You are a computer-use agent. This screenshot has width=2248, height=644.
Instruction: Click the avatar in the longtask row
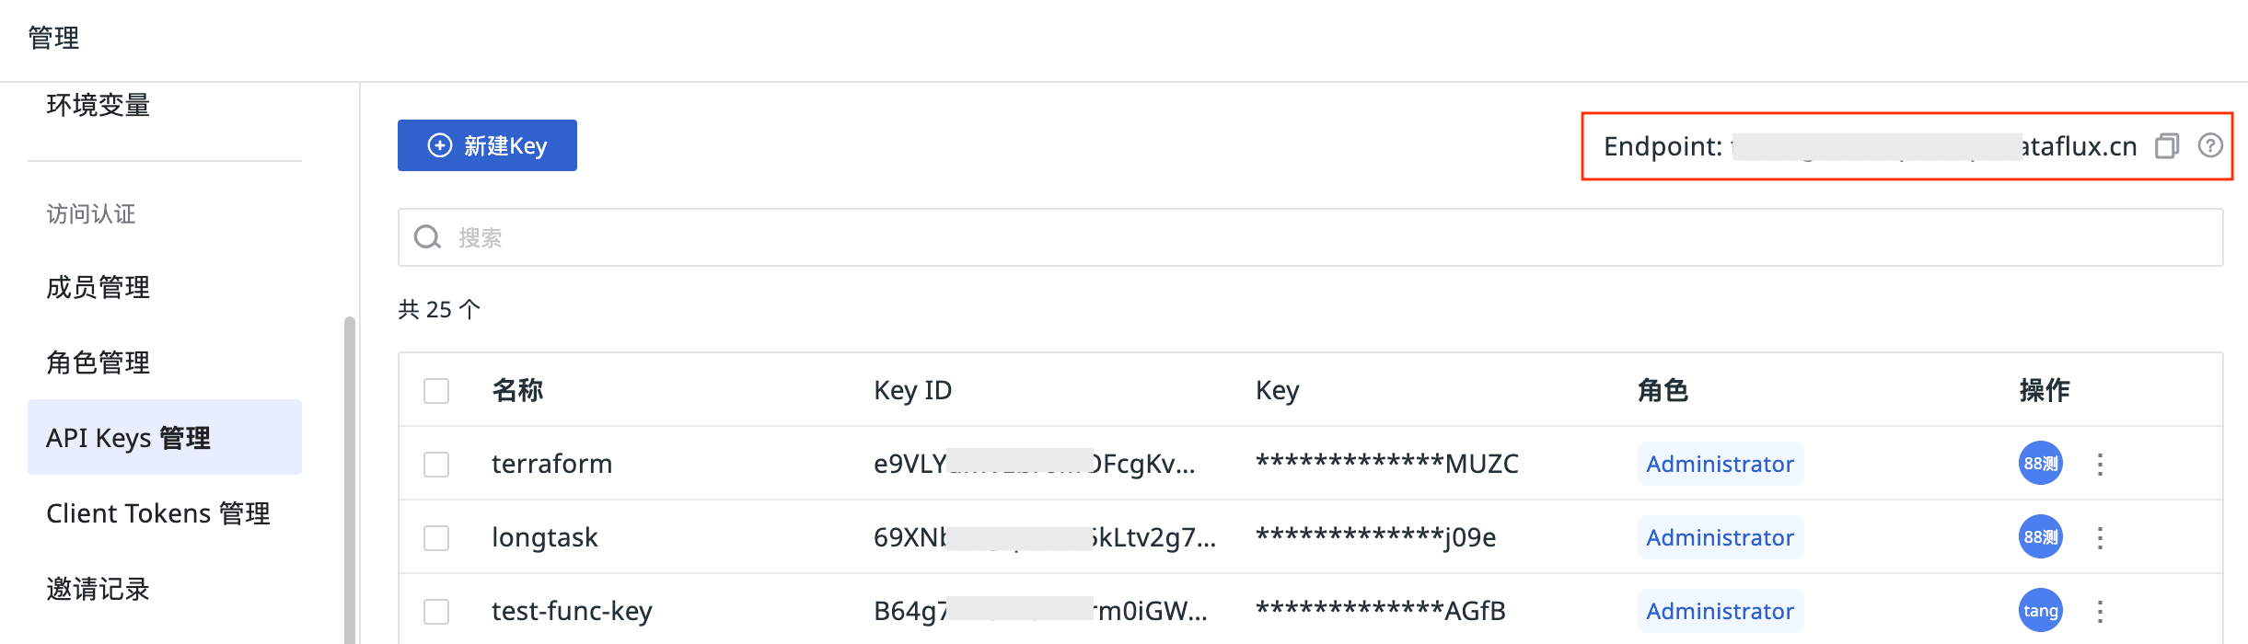(2040, 537)
